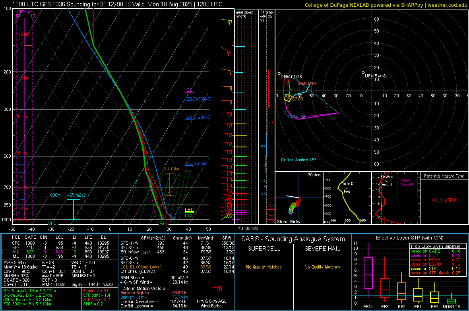Click the 465 m2s2 inflow SRH label
The image size is (469, 311).
pyautogui.click(x=76, y=195)
